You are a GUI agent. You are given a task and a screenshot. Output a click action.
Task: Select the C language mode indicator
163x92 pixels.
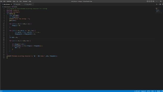[x=155, y=91]
